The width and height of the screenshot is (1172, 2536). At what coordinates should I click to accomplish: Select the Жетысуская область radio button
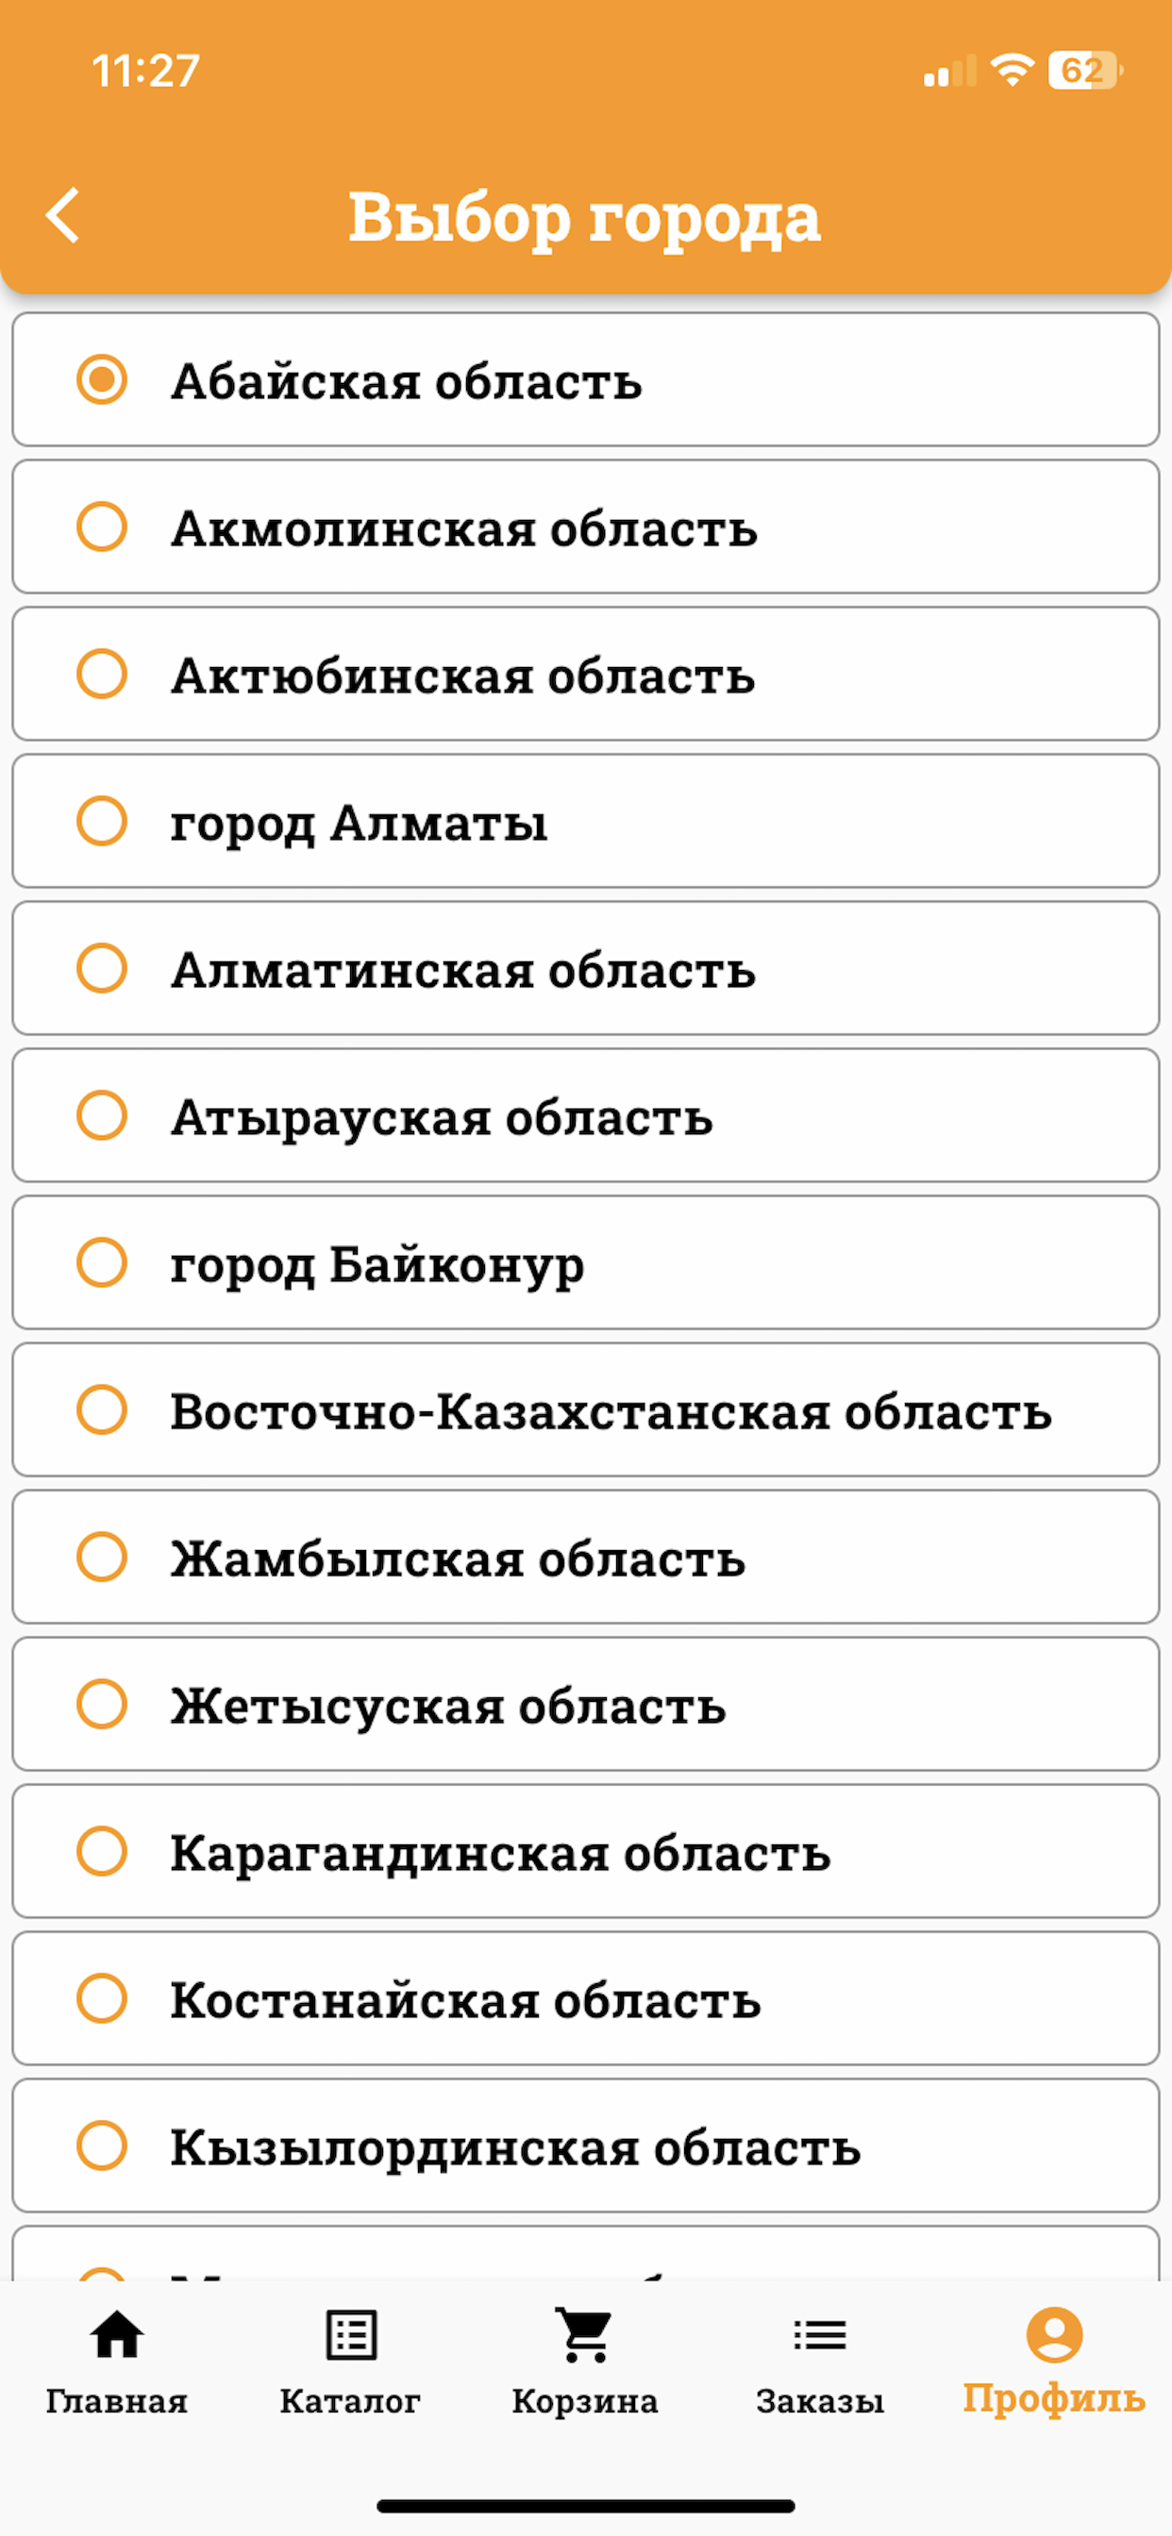(x=103, y=1705)
